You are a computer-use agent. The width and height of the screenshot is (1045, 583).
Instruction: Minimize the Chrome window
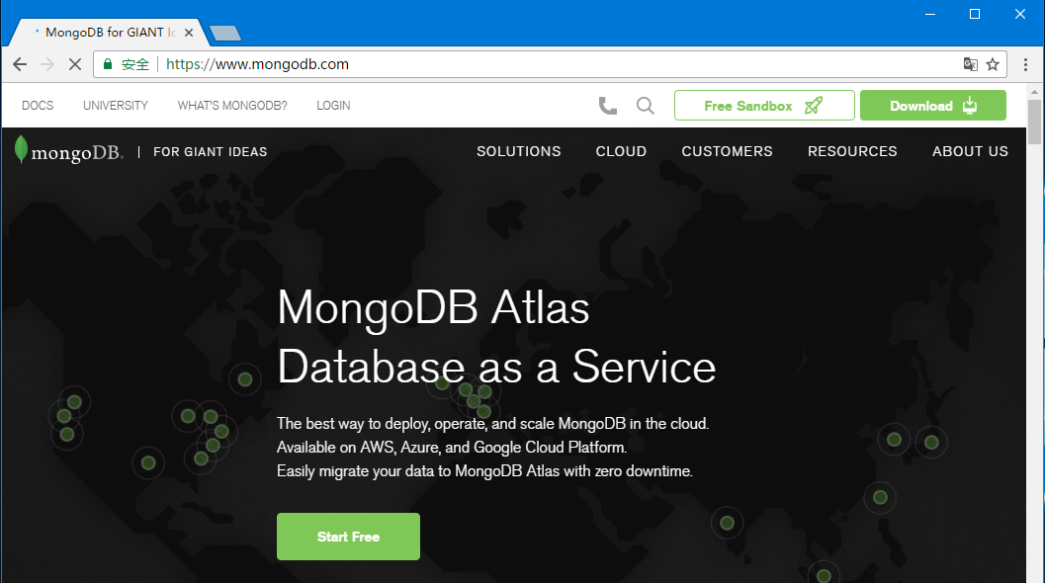tap(930, 14)
